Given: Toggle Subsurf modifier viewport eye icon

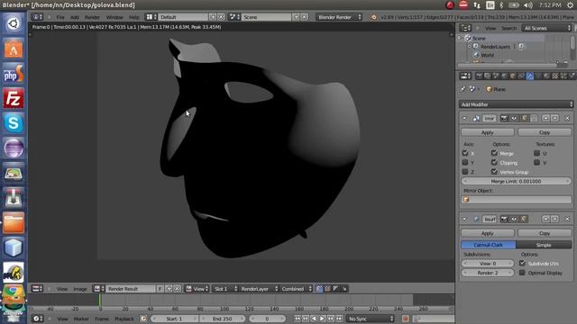Looking at the screenshot, I should point(514,220).
